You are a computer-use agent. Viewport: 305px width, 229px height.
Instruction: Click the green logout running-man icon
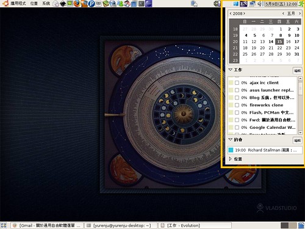[301, 4]
